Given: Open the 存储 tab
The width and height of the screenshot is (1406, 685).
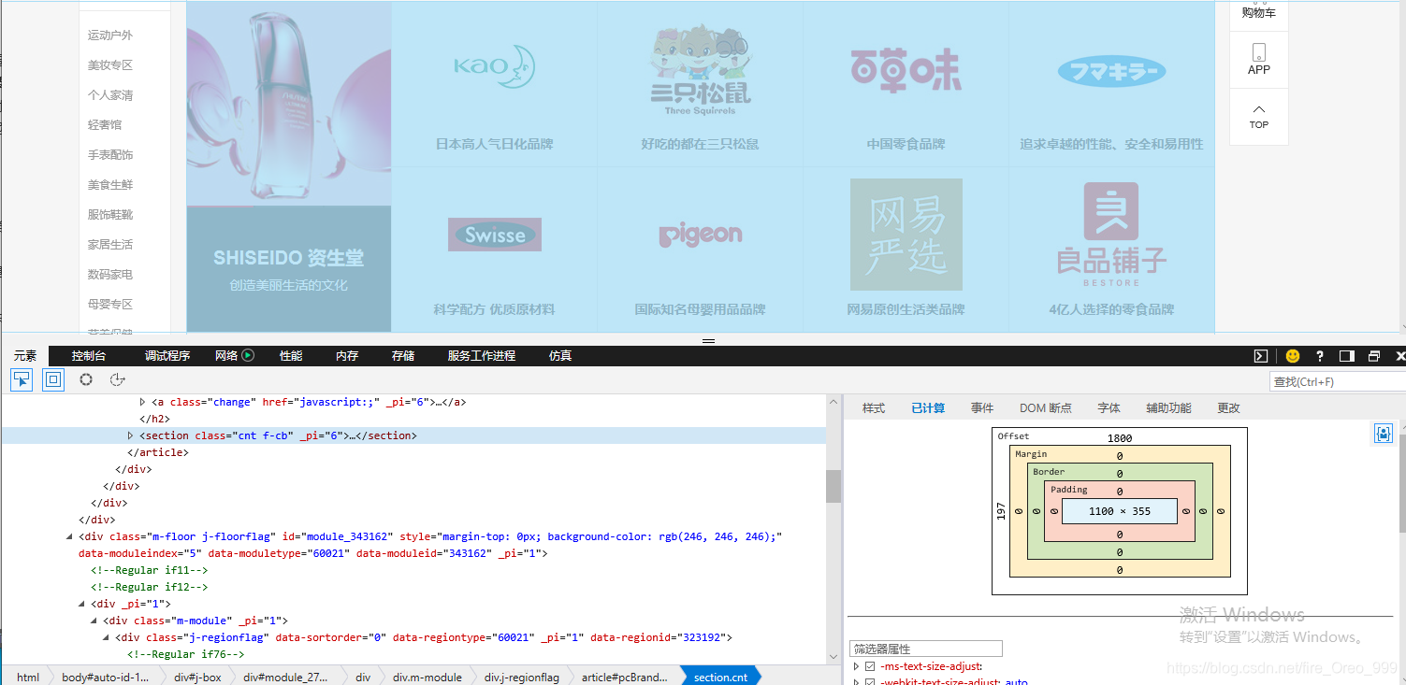Looking at the screenshot, I should (x=403, y=356).
